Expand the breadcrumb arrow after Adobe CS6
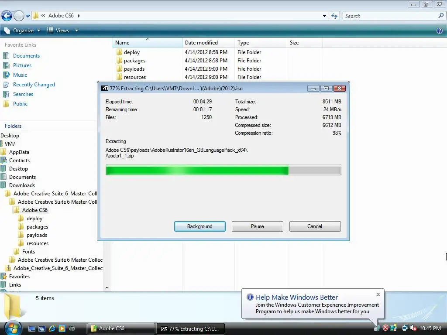 click(x=79, y=16)
